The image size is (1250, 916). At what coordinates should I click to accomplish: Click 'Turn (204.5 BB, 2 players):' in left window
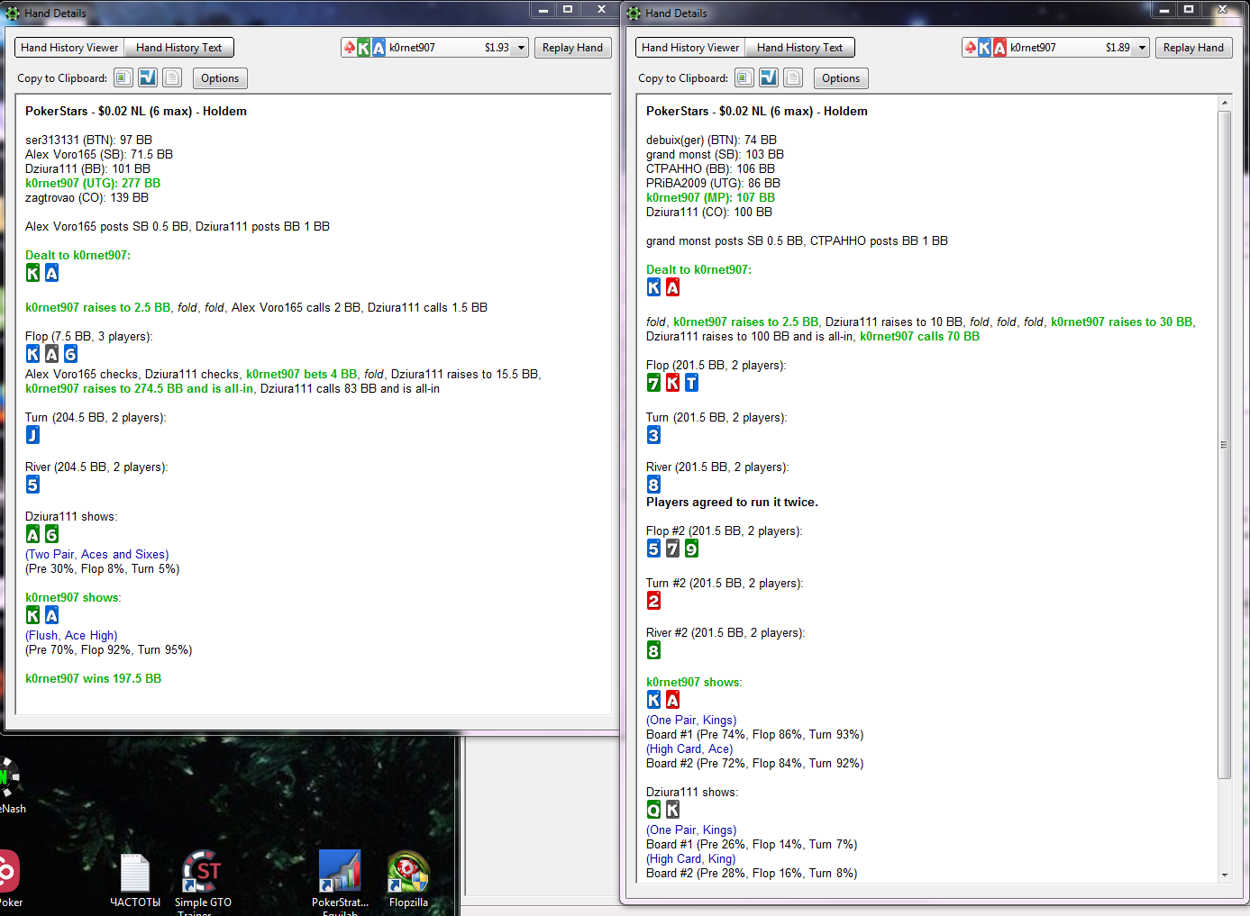tap(96, 417)
